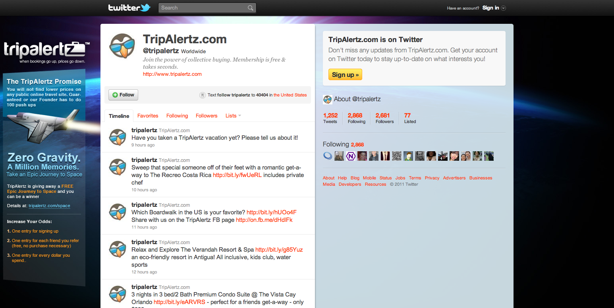Open the Mobile footer link
This screenshot has height=308, width=614.
[369, 178]
